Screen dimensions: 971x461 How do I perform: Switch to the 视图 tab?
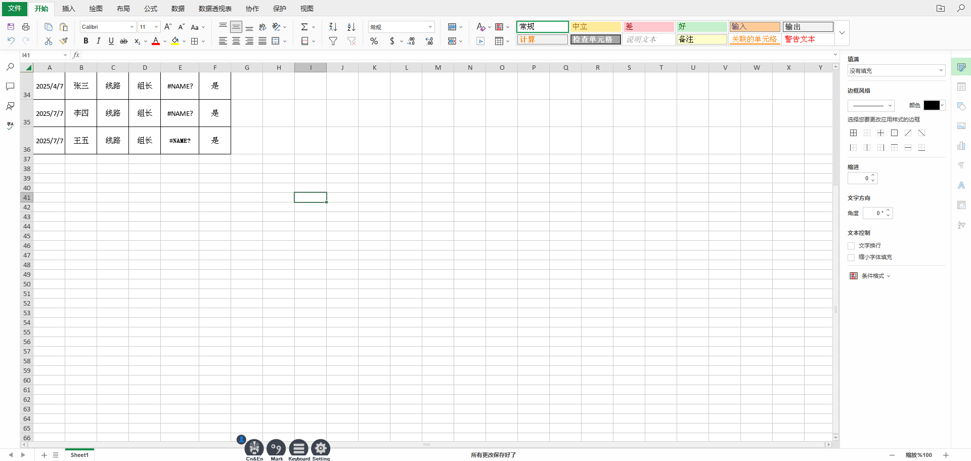306,9
